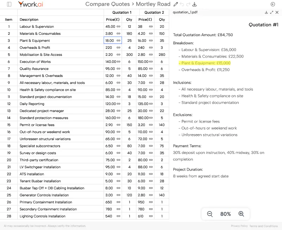
Task: Close the quotation_1.pdf preview panel
Action: (x=277, y=12)
